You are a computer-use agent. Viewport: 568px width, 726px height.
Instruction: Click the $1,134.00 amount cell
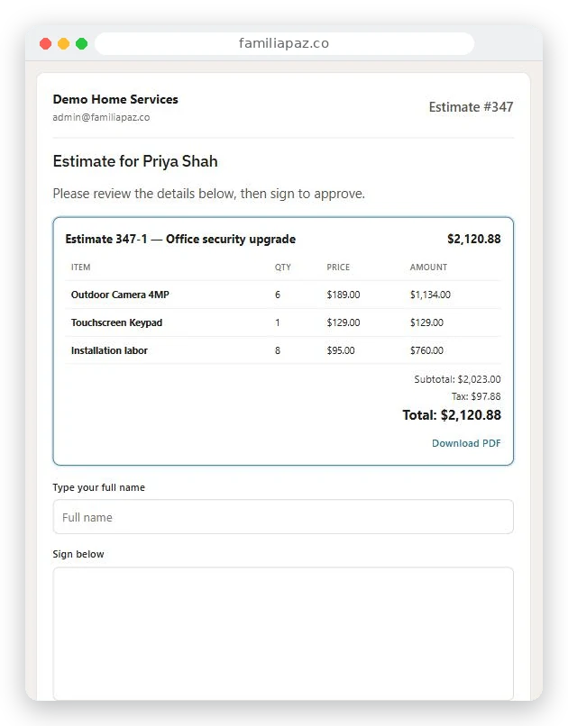pyautogui.click(x=430, y=295)
